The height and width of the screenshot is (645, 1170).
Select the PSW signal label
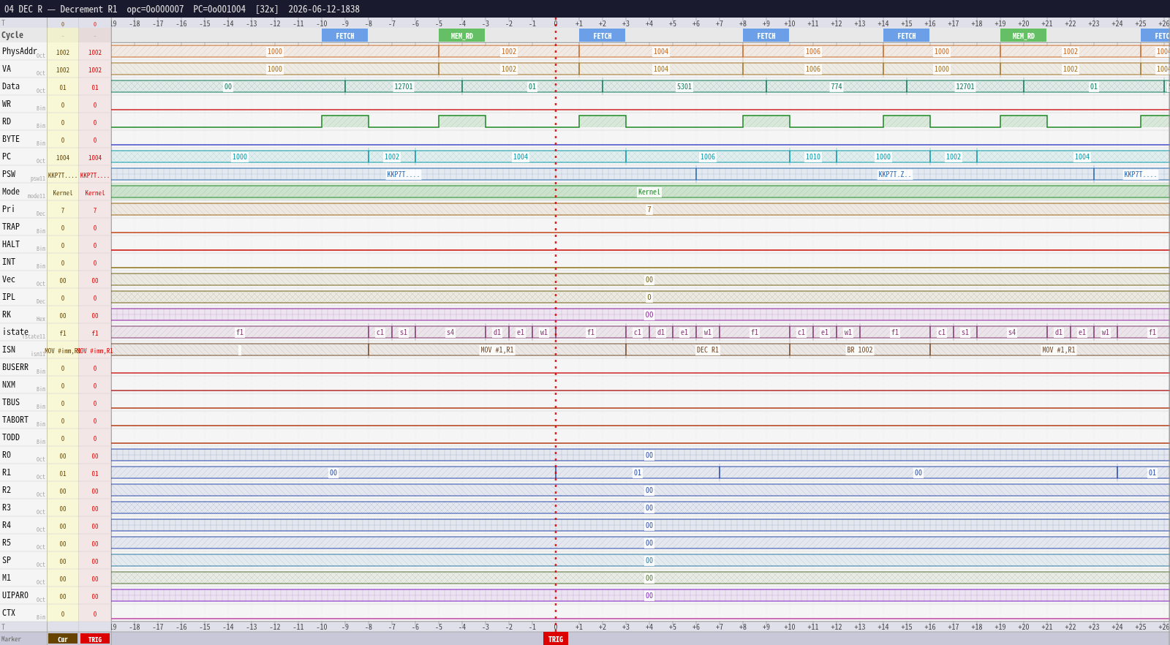click(9, 174)
